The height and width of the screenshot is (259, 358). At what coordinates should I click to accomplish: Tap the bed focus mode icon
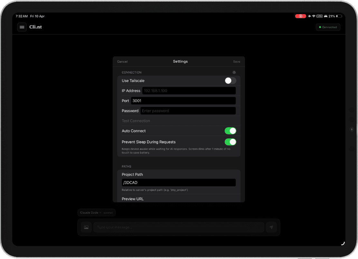coord(325,16)
